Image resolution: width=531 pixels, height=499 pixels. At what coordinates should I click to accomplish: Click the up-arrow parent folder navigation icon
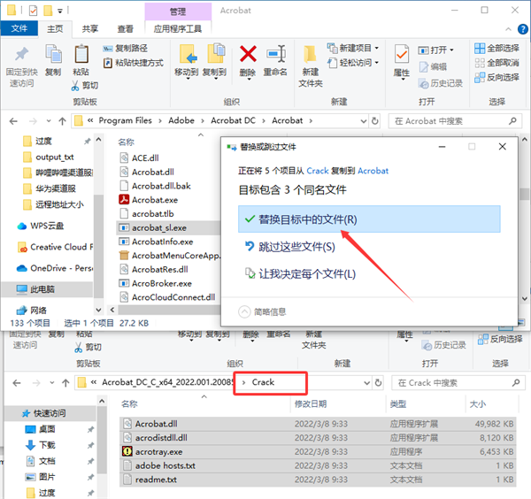click(x=62, y=121)
